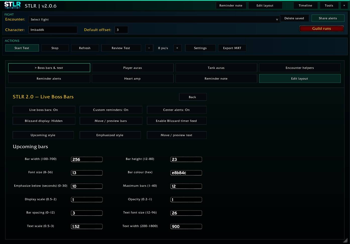Open Encounter helpers tab
The height and width of the screenshot is (244, 350).
pyautogui.click(x=300, y=68)
